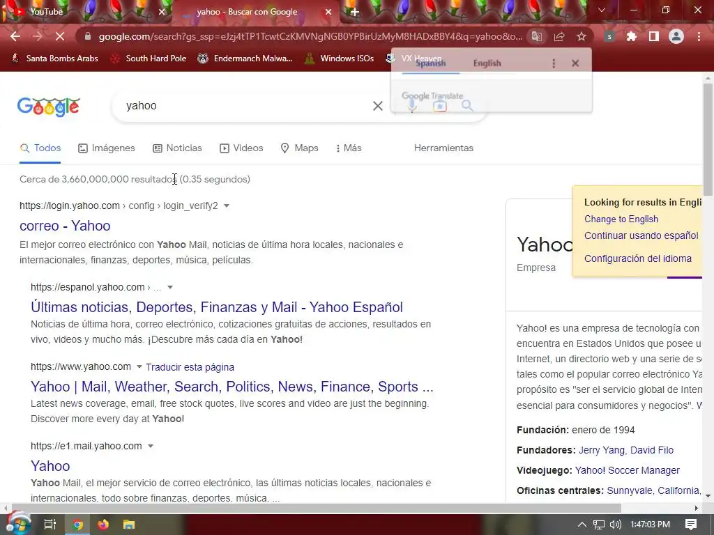The width and height of the screenshot is (714, 535).
Task: Open the Sunnyvale, California link
Action: click(654, 490)
